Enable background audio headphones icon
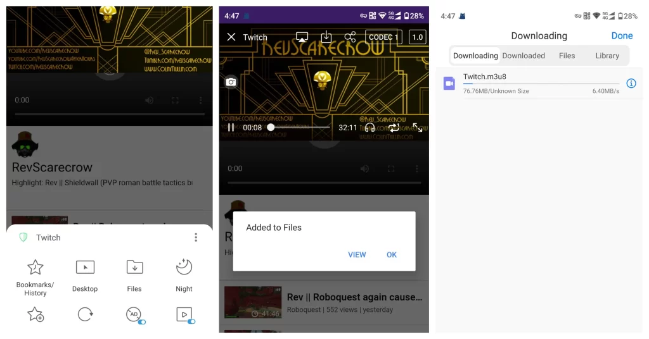The width and height of the screenshot is (649, 339). (369, 128)
